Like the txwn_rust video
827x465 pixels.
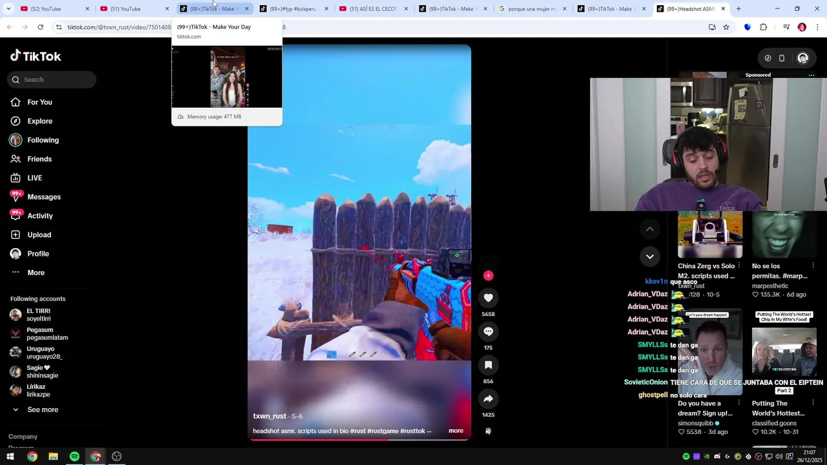click(x=488, y=298)
